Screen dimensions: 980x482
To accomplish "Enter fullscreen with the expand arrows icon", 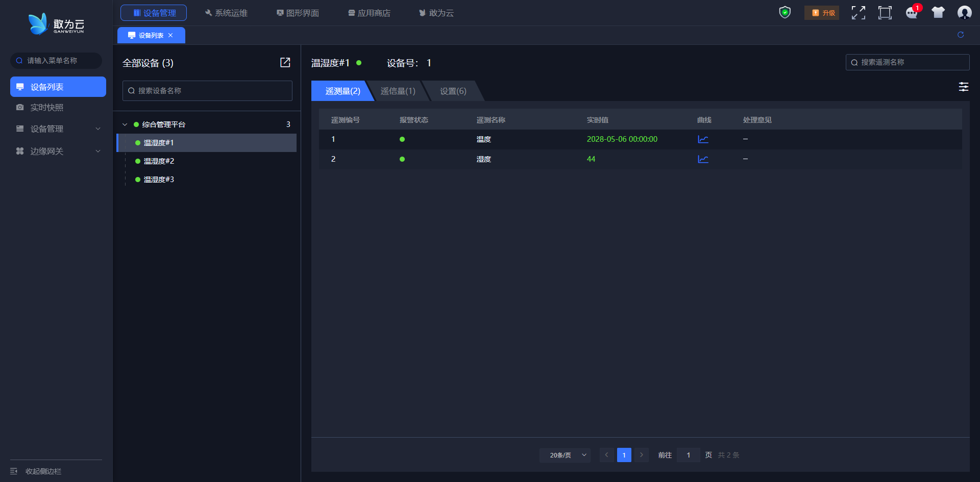I will tap(858, 13).
